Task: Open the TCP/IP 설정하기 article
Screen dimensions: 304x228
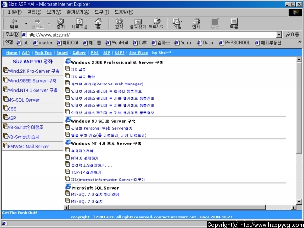Action: pos(86,172)
